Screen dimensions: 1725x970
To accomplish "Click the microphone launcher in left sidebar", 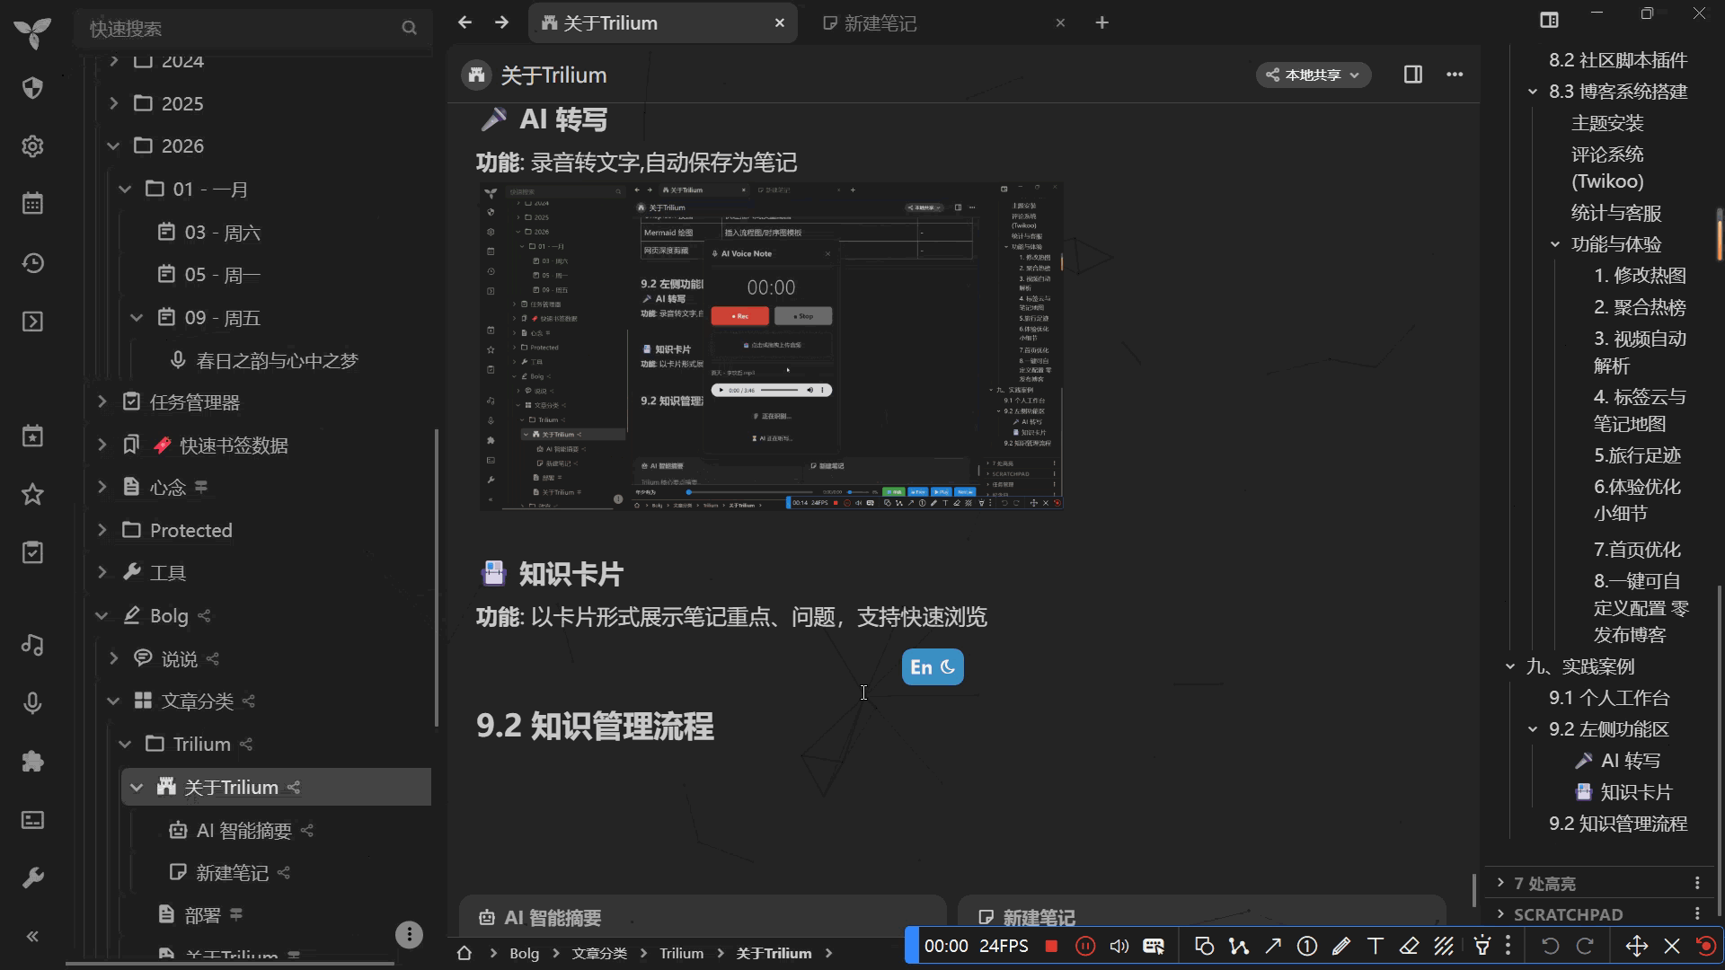I will coord(32,703).
